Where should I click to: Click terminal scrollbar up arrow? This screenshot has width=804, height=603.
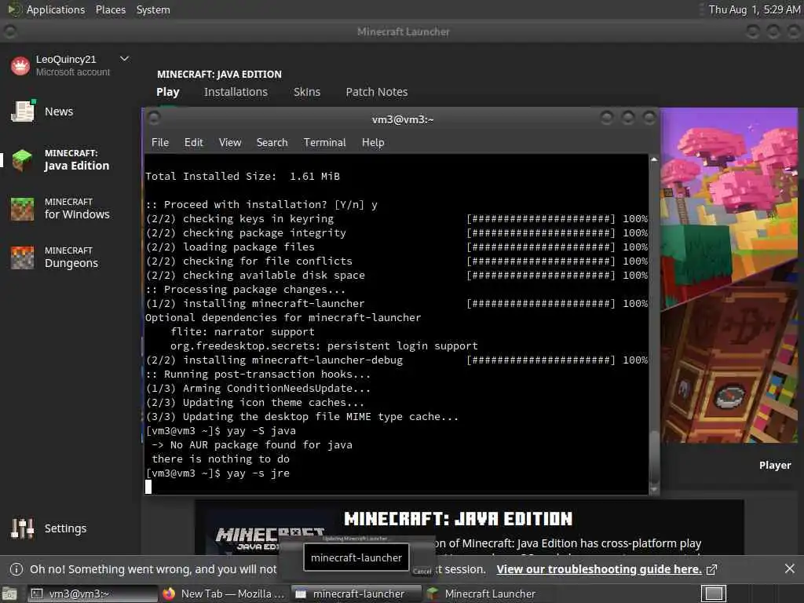coord(654,159)
